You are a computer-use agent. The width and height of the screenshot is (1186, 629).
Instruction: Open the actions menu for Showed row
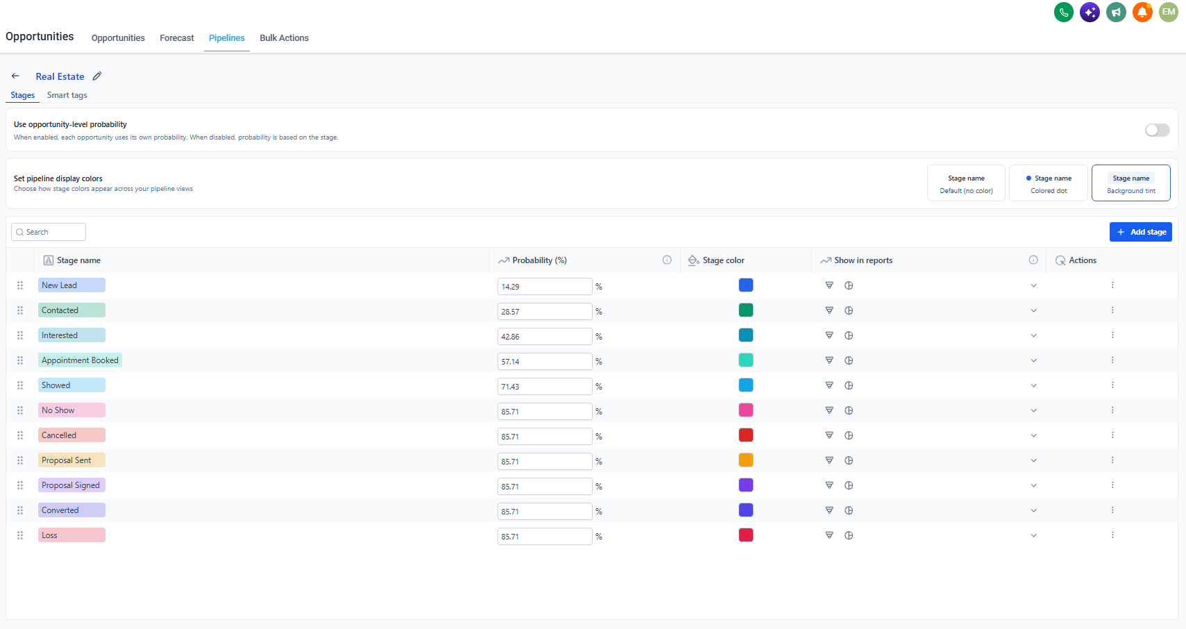(1112, 385)
